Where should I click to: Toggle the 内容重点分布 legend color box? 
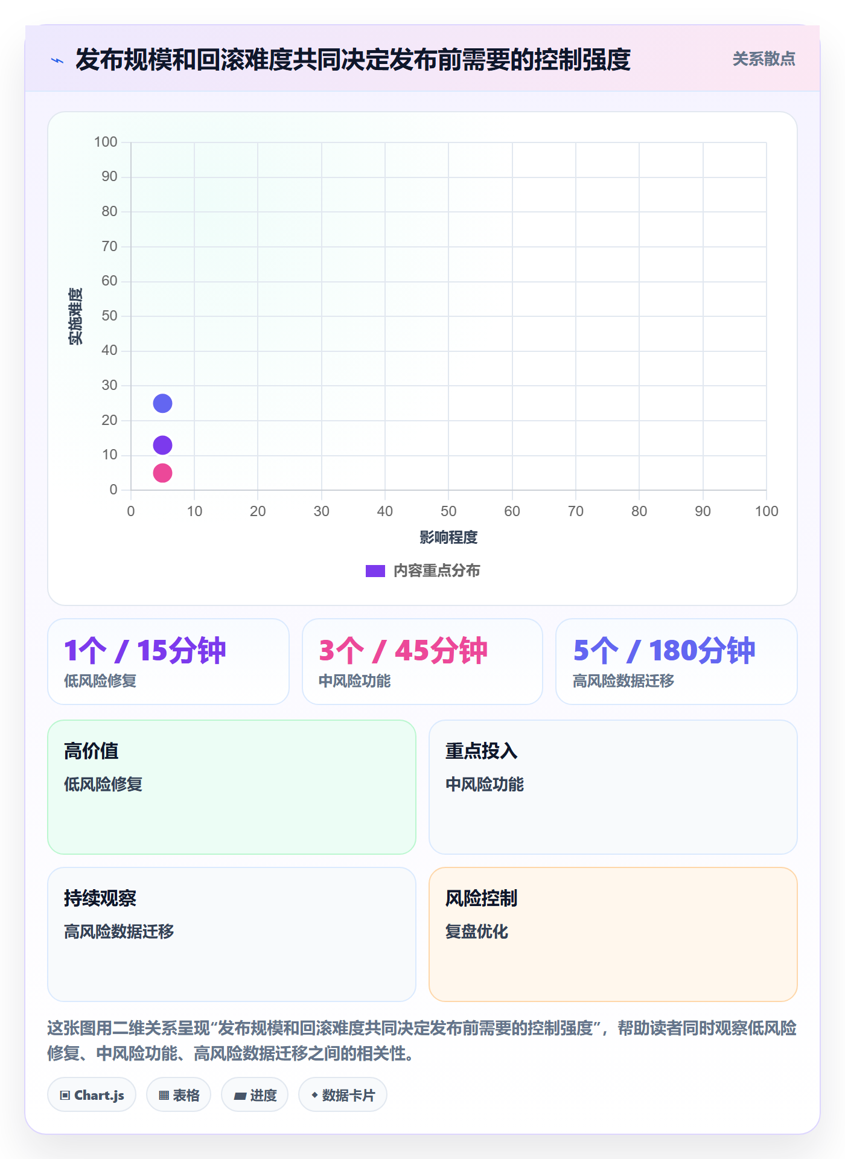(375, 571)
